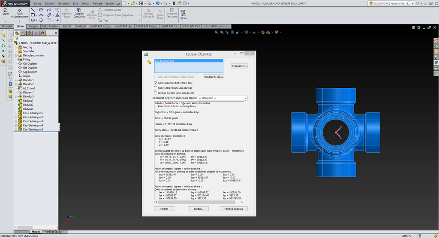Click the undo arrow icon
This screenshot has width=439, height=238.
157,3
